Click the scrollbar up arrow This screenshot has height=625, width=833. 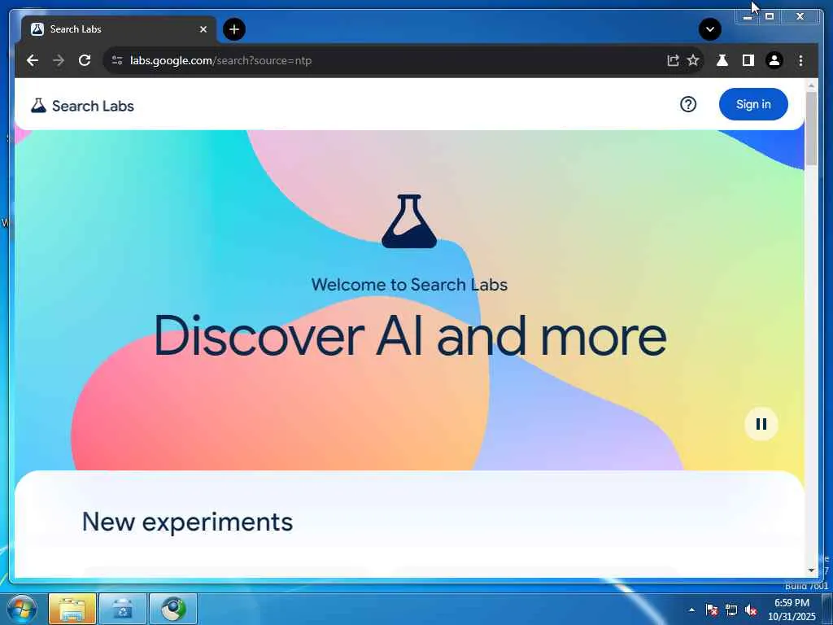click(811, 85)
